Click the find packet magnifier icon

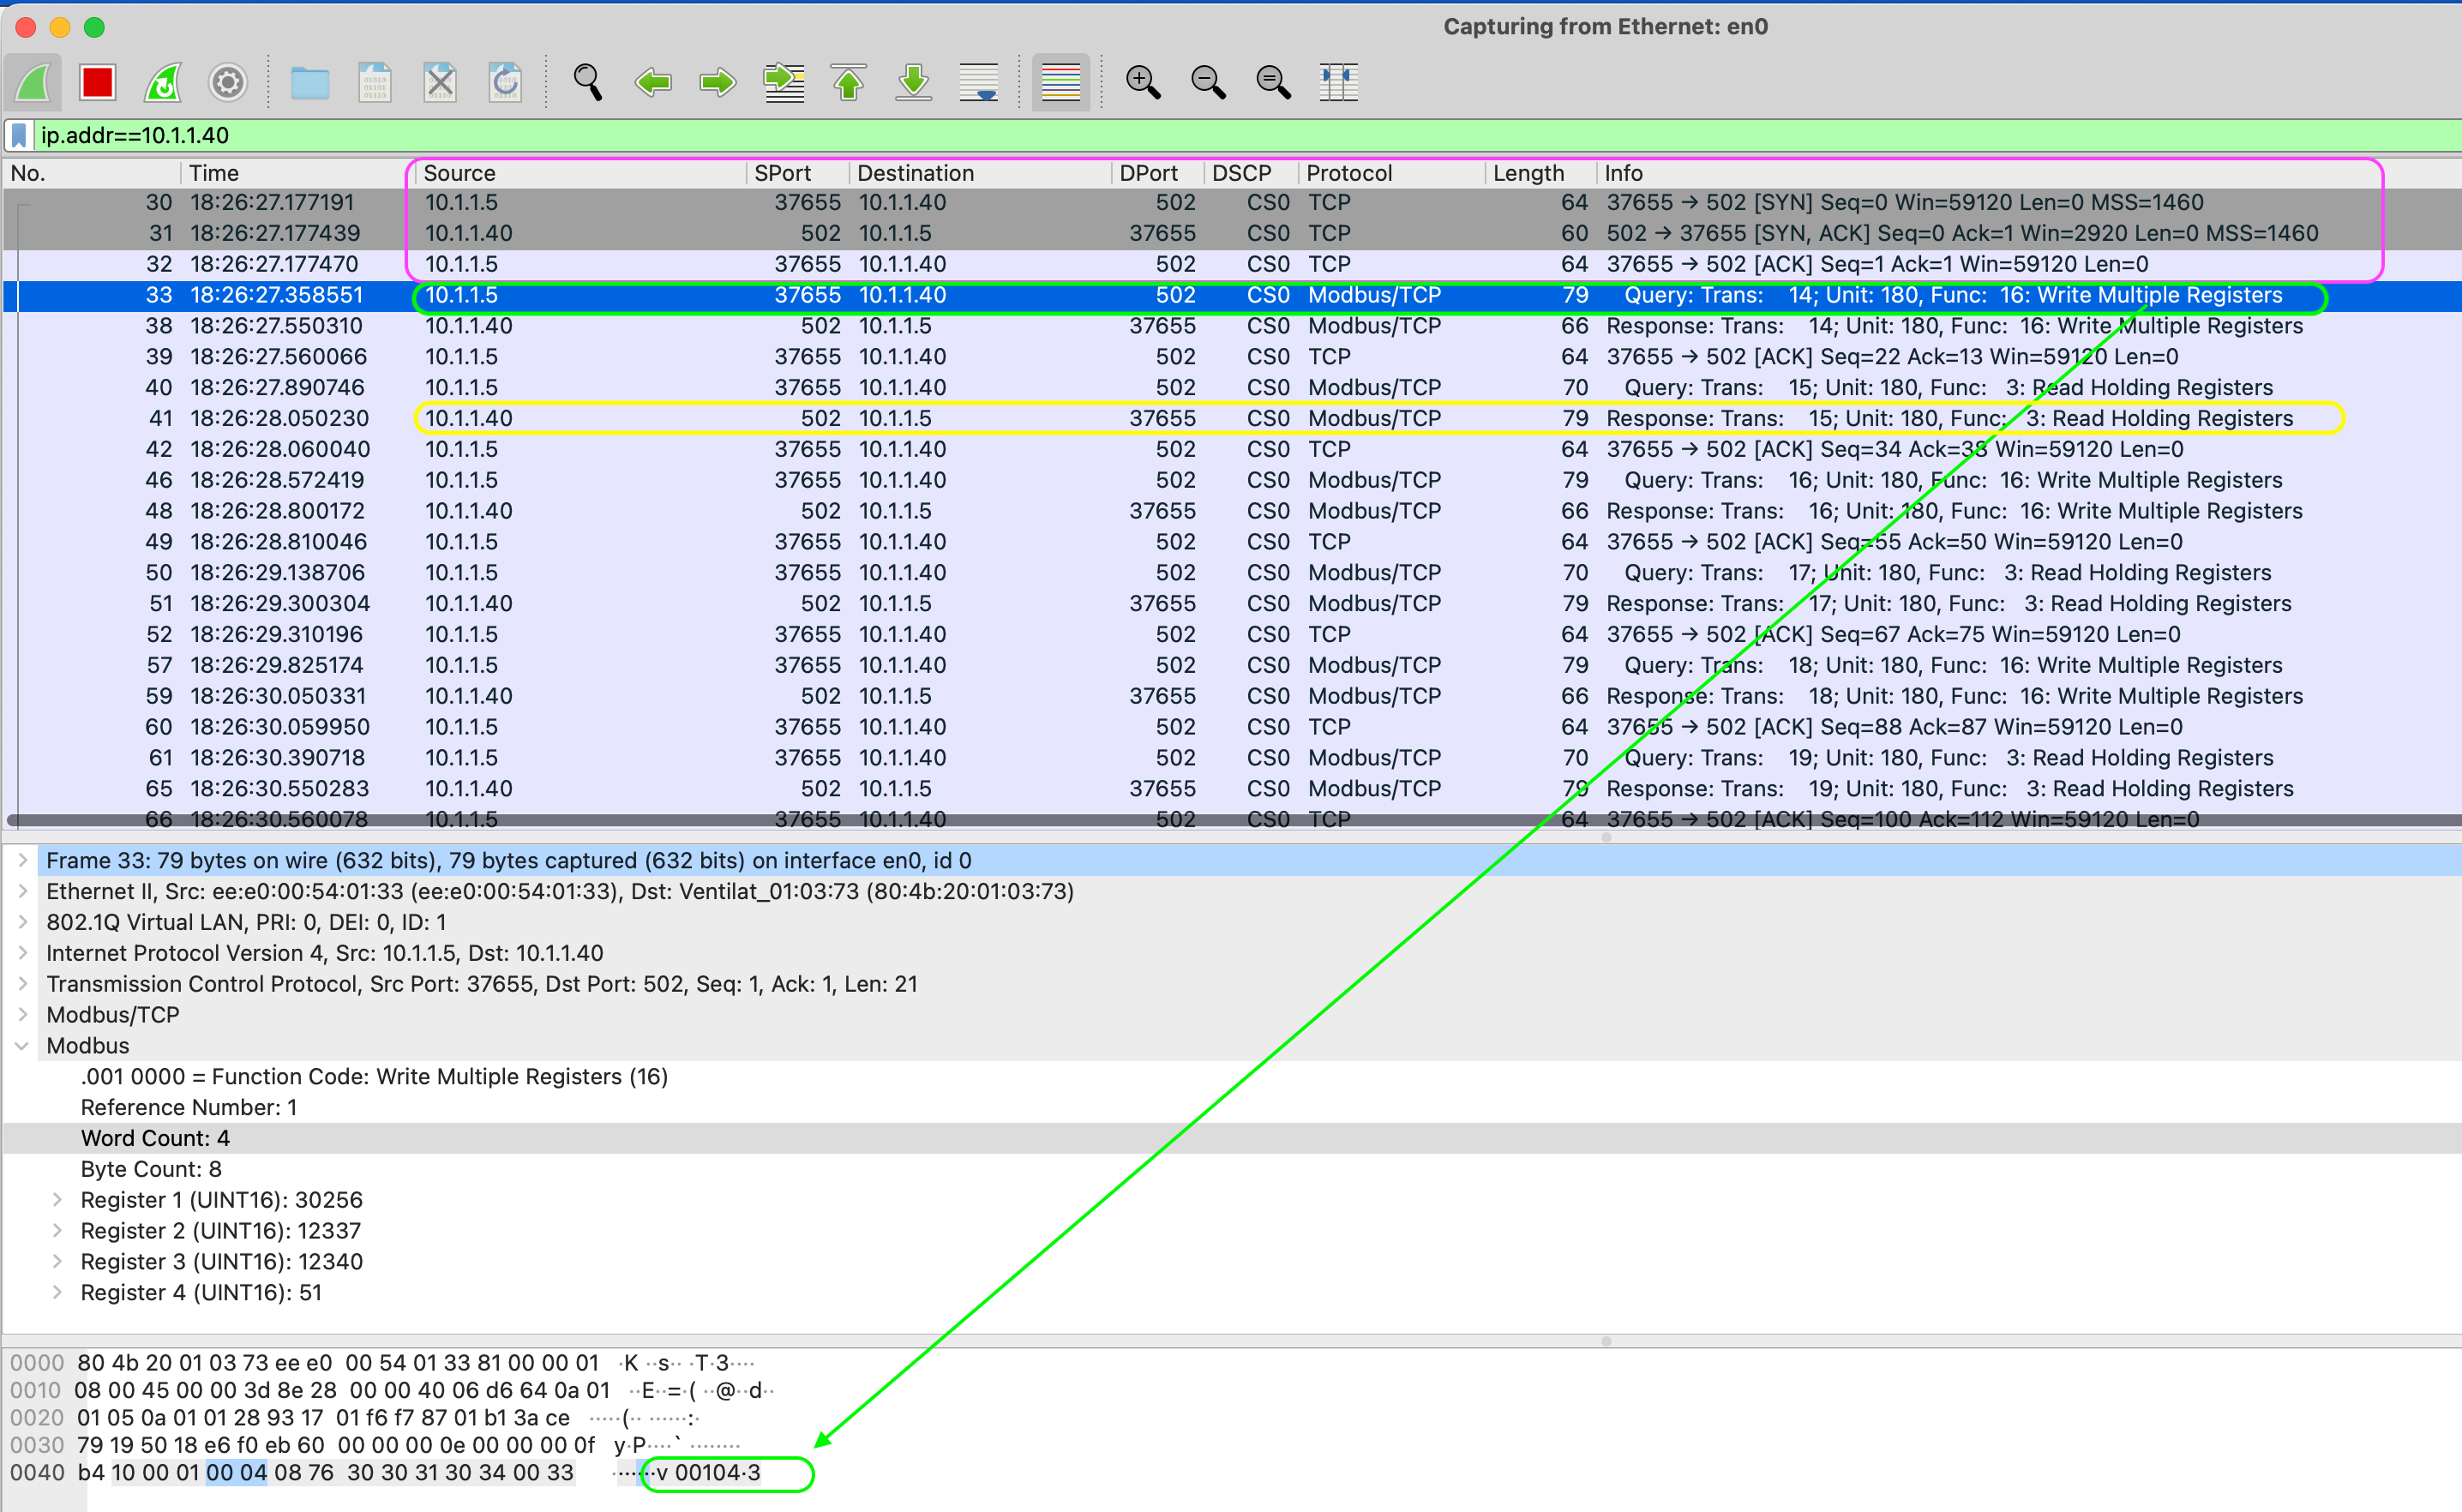click(588, 82)
